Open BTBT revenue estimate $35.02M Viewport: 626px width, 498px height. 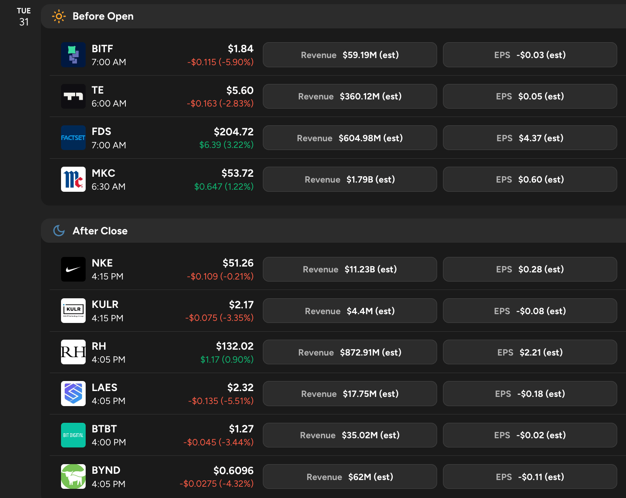tap(350, 435)
